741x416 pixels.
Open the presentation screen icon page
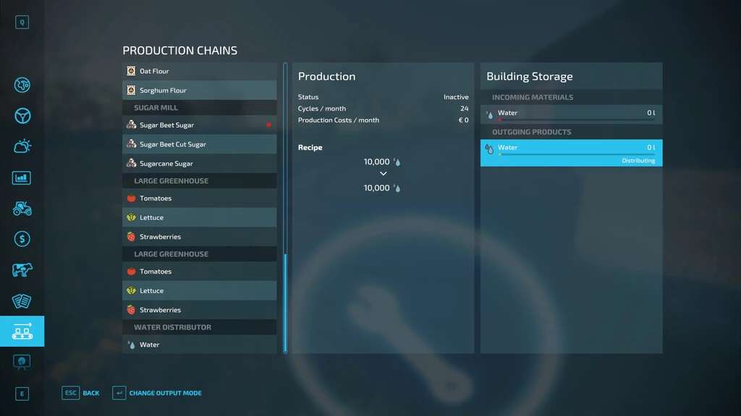click(22, 361)
